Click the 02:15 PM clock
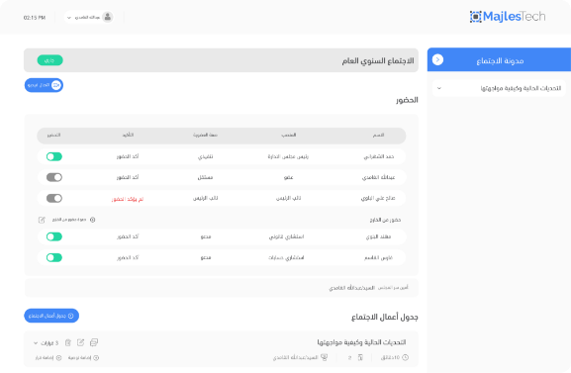 point(35,18)
